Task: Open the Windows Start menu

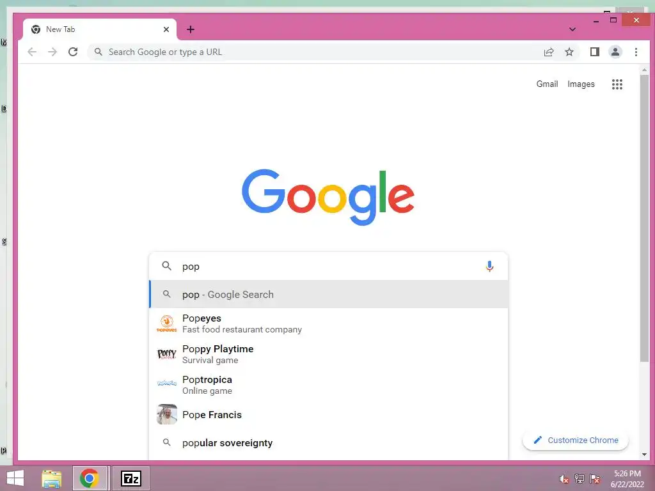Action: 15,478
